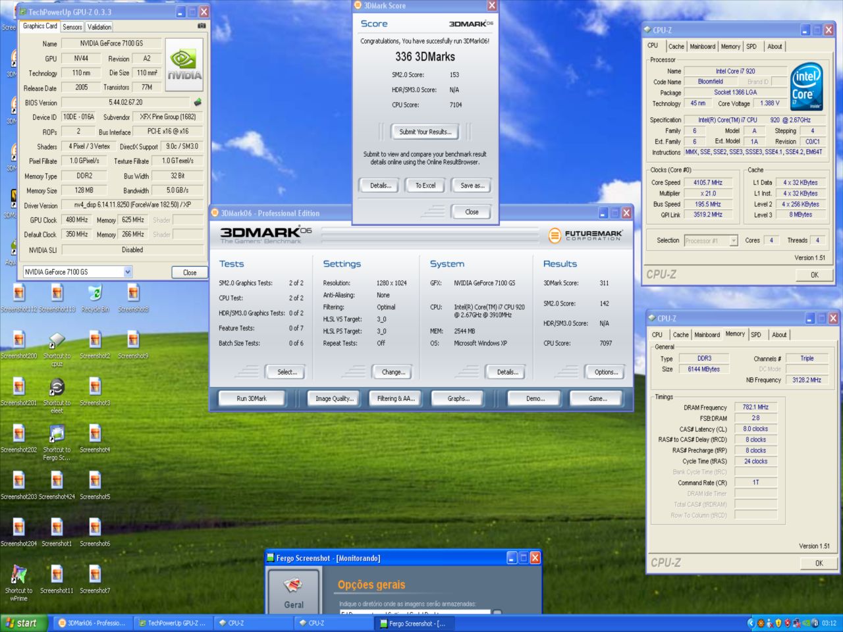Open Cache tab in CPU-Z memory window
The height and width of the screenshot is (632, 843).
pos(680,335)
